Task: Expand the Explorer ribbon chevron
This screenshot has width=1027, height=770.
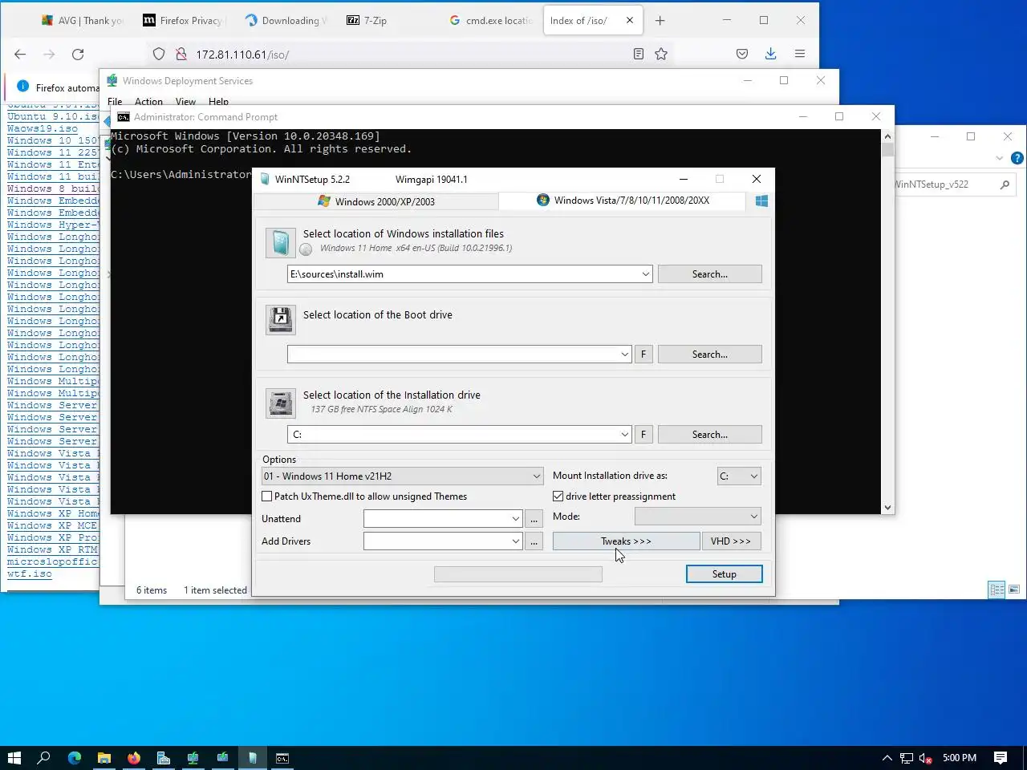Action: point(1000,158)
